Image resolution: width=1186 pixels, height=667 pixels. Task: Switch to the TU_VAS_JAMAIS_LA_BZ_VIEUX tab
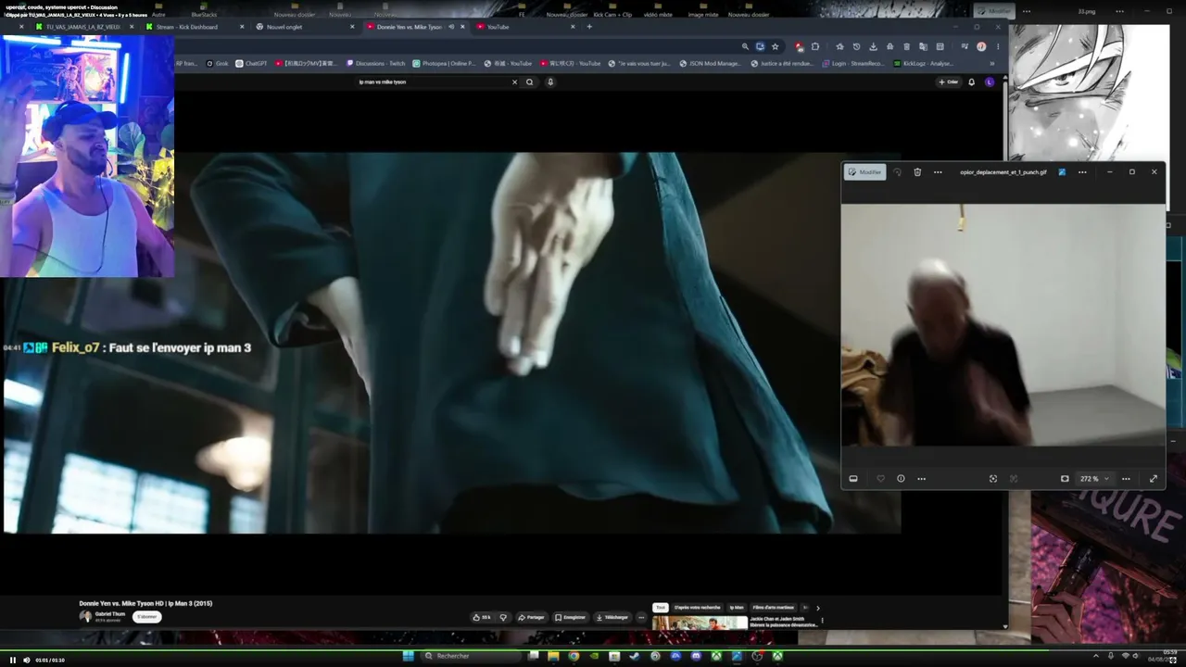(x=83, y=27)
